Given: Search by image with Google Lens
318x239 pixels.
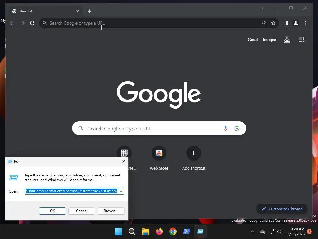Looking at the screenshot, I should point(237,129).
